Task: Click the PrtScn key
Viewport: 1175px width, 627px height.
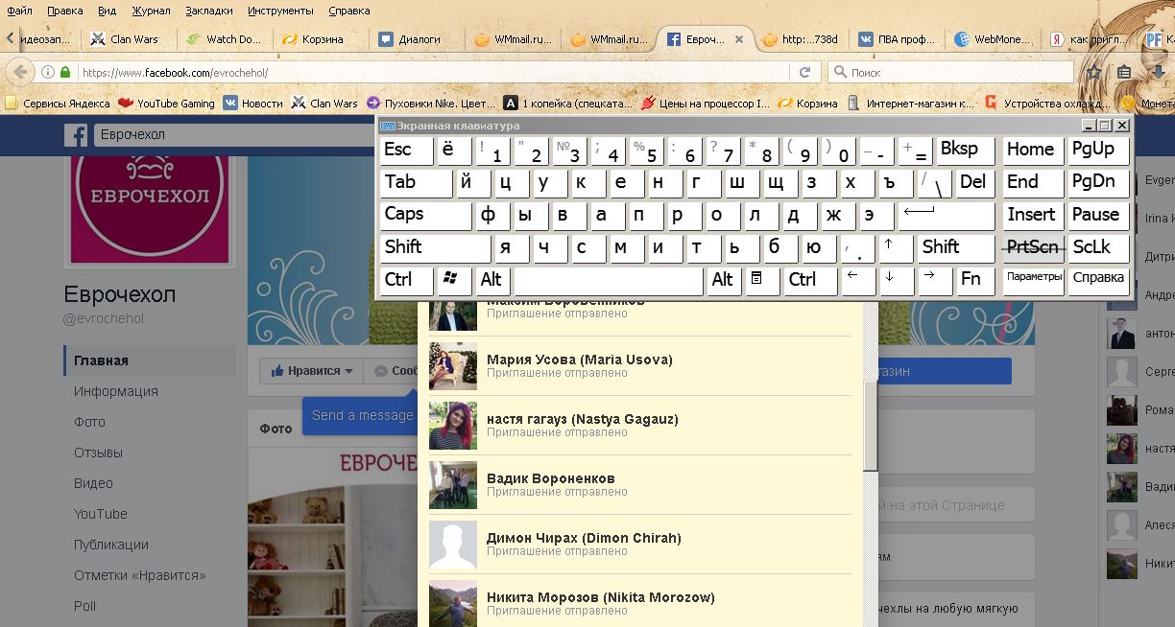Action: coord(1034,247)
